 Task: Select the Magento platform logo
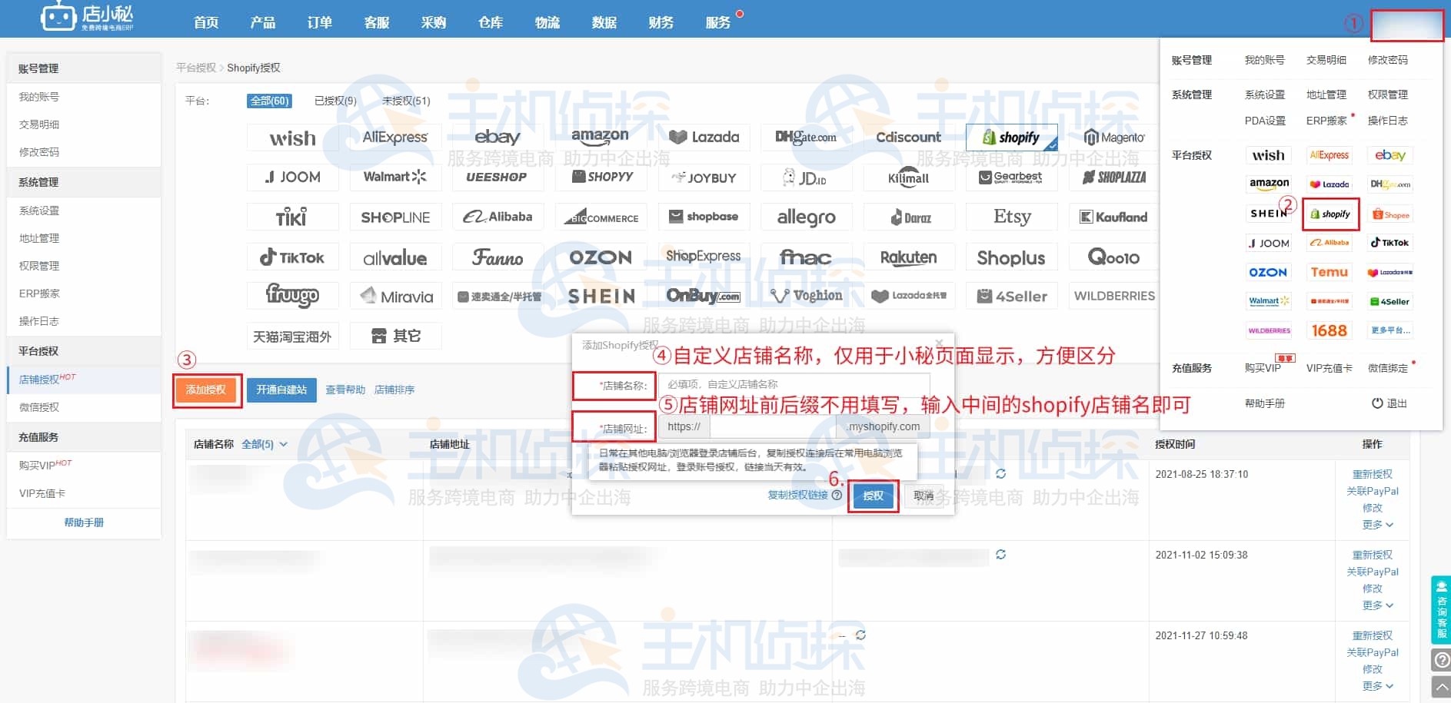click(x=1114, y=138)
